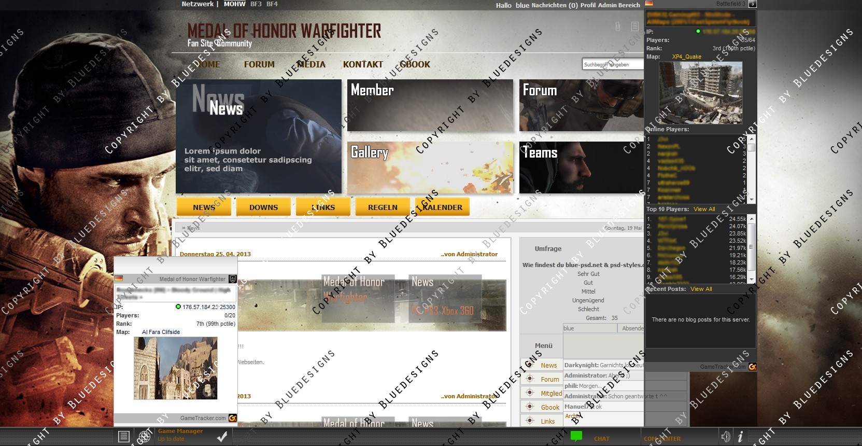This screenshot has height=446, width=862.
Task: Click the yellow LINKS button
Action: click(323, 207)
